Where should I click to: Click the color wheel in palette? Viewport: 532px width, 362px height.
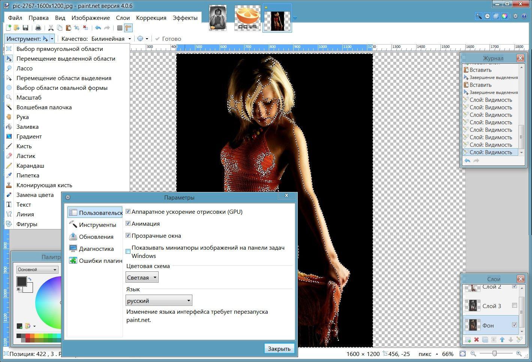pyautogui.click(x=48, y=303)
